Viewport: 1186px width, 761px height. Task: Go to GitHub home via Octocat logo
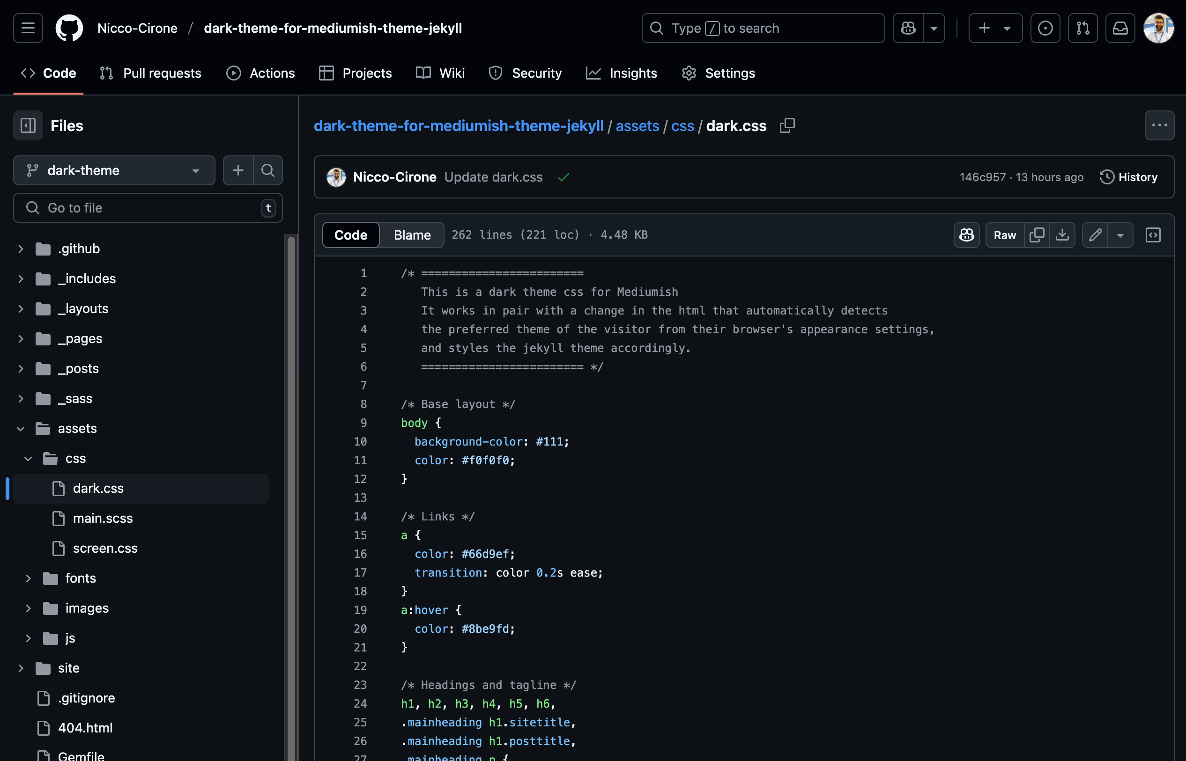click(69, 28)
